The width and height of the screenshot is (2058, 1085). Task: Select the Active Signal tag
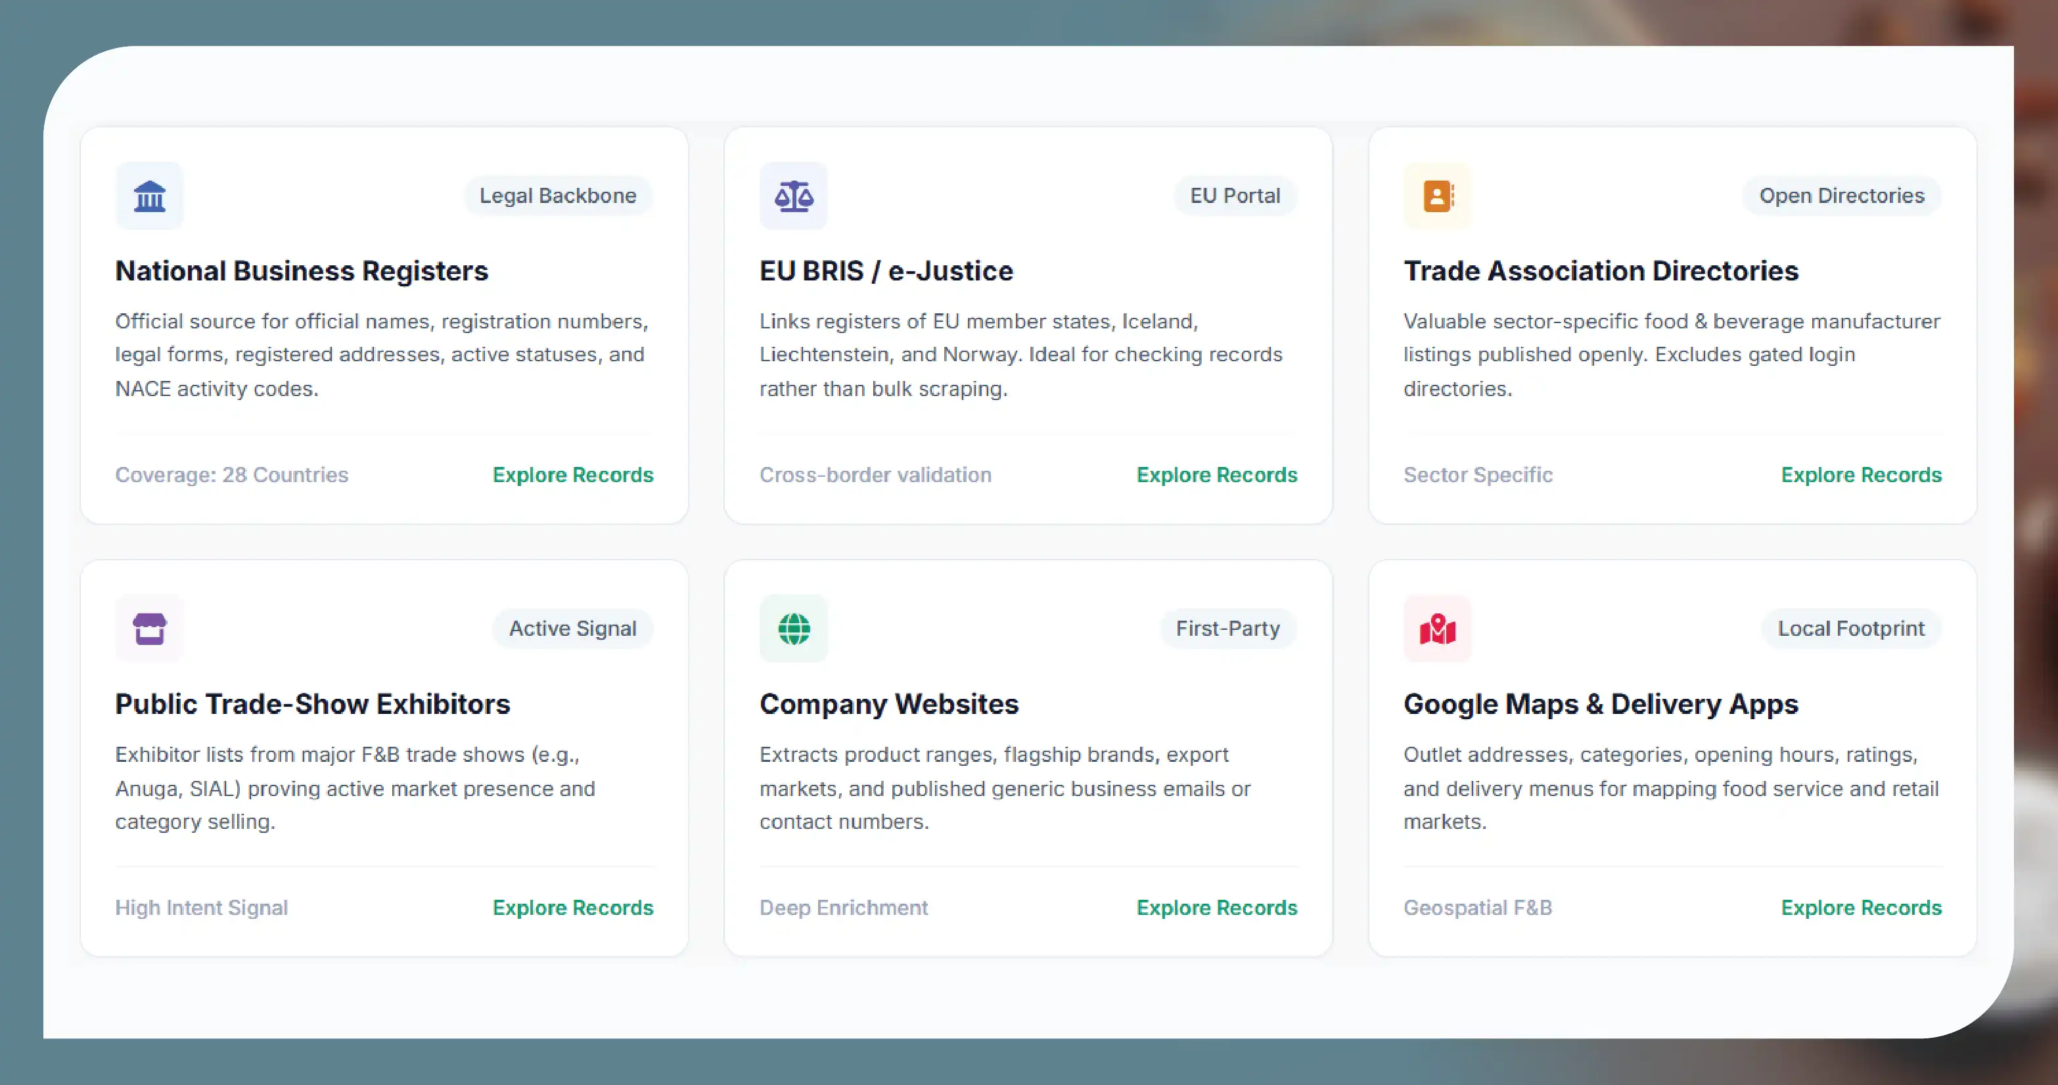pyautogui.click(x=573, y=629)
